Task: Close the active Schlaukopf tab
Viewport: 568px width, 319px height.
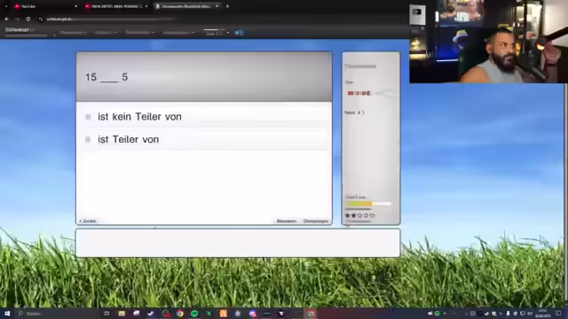Action: pos(217,6)
